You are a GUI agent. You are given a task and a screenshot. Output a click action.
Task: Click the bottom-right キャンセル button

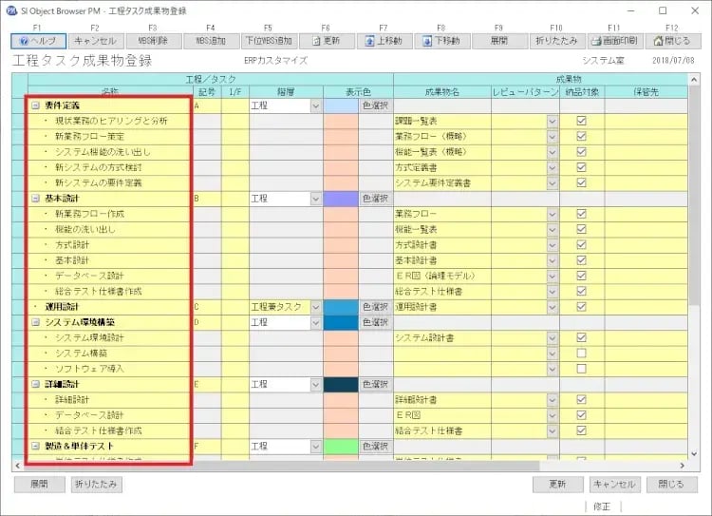pyautogui.click(x=613, y=485)
